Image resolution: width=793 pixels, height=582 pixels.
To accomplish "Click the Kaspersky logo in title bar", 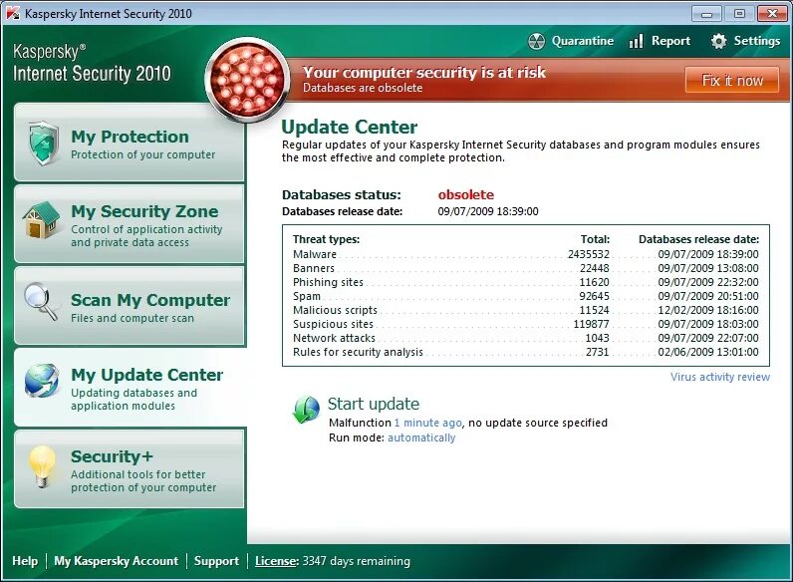I will 13,13.
